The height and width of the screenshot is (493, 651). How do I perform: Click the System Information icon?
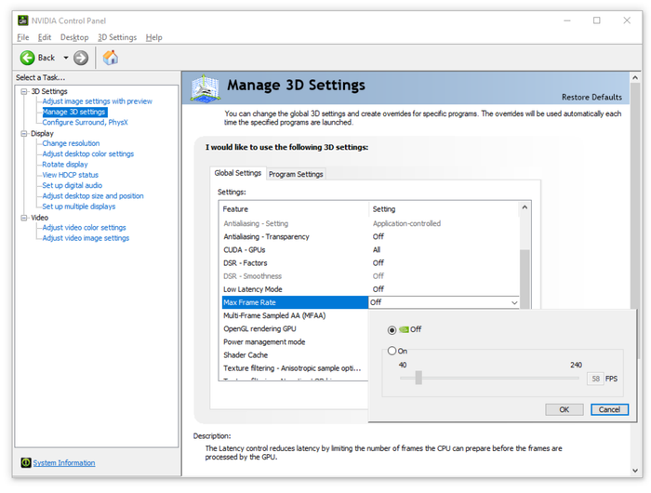pyautogui.click(x=26, y=462)
